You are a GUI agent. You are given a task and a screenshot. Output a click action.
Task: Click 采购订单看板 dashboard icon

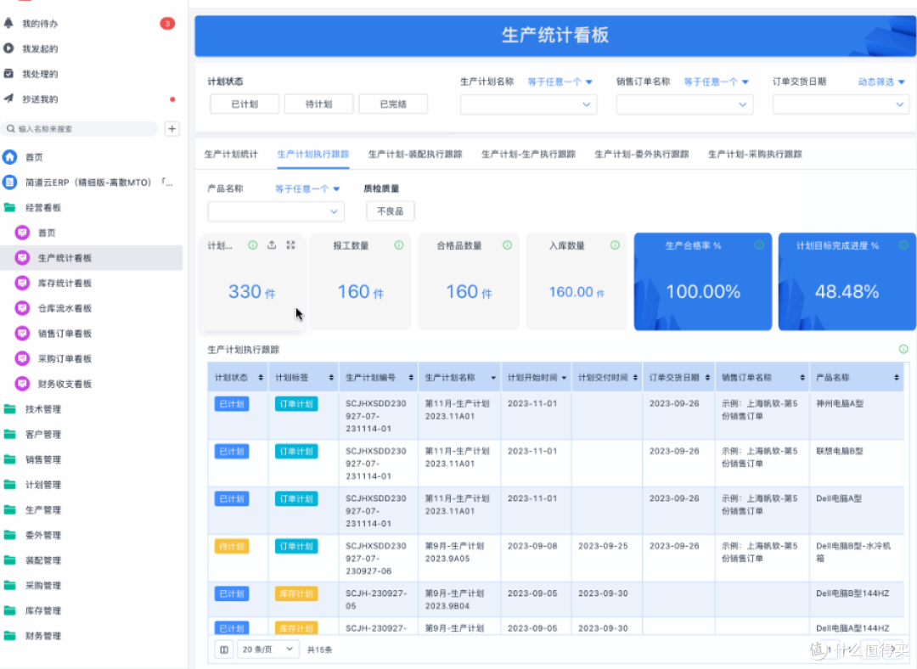(x=22, y=358)
